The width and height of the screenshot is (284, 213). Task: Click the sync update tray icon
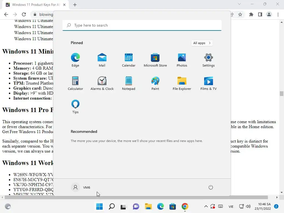[213, 206]
